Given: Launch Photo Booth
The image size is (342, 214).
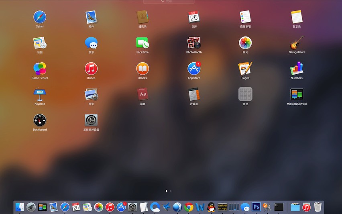Looking at the screenshot, I should click(x=194, y=43).
